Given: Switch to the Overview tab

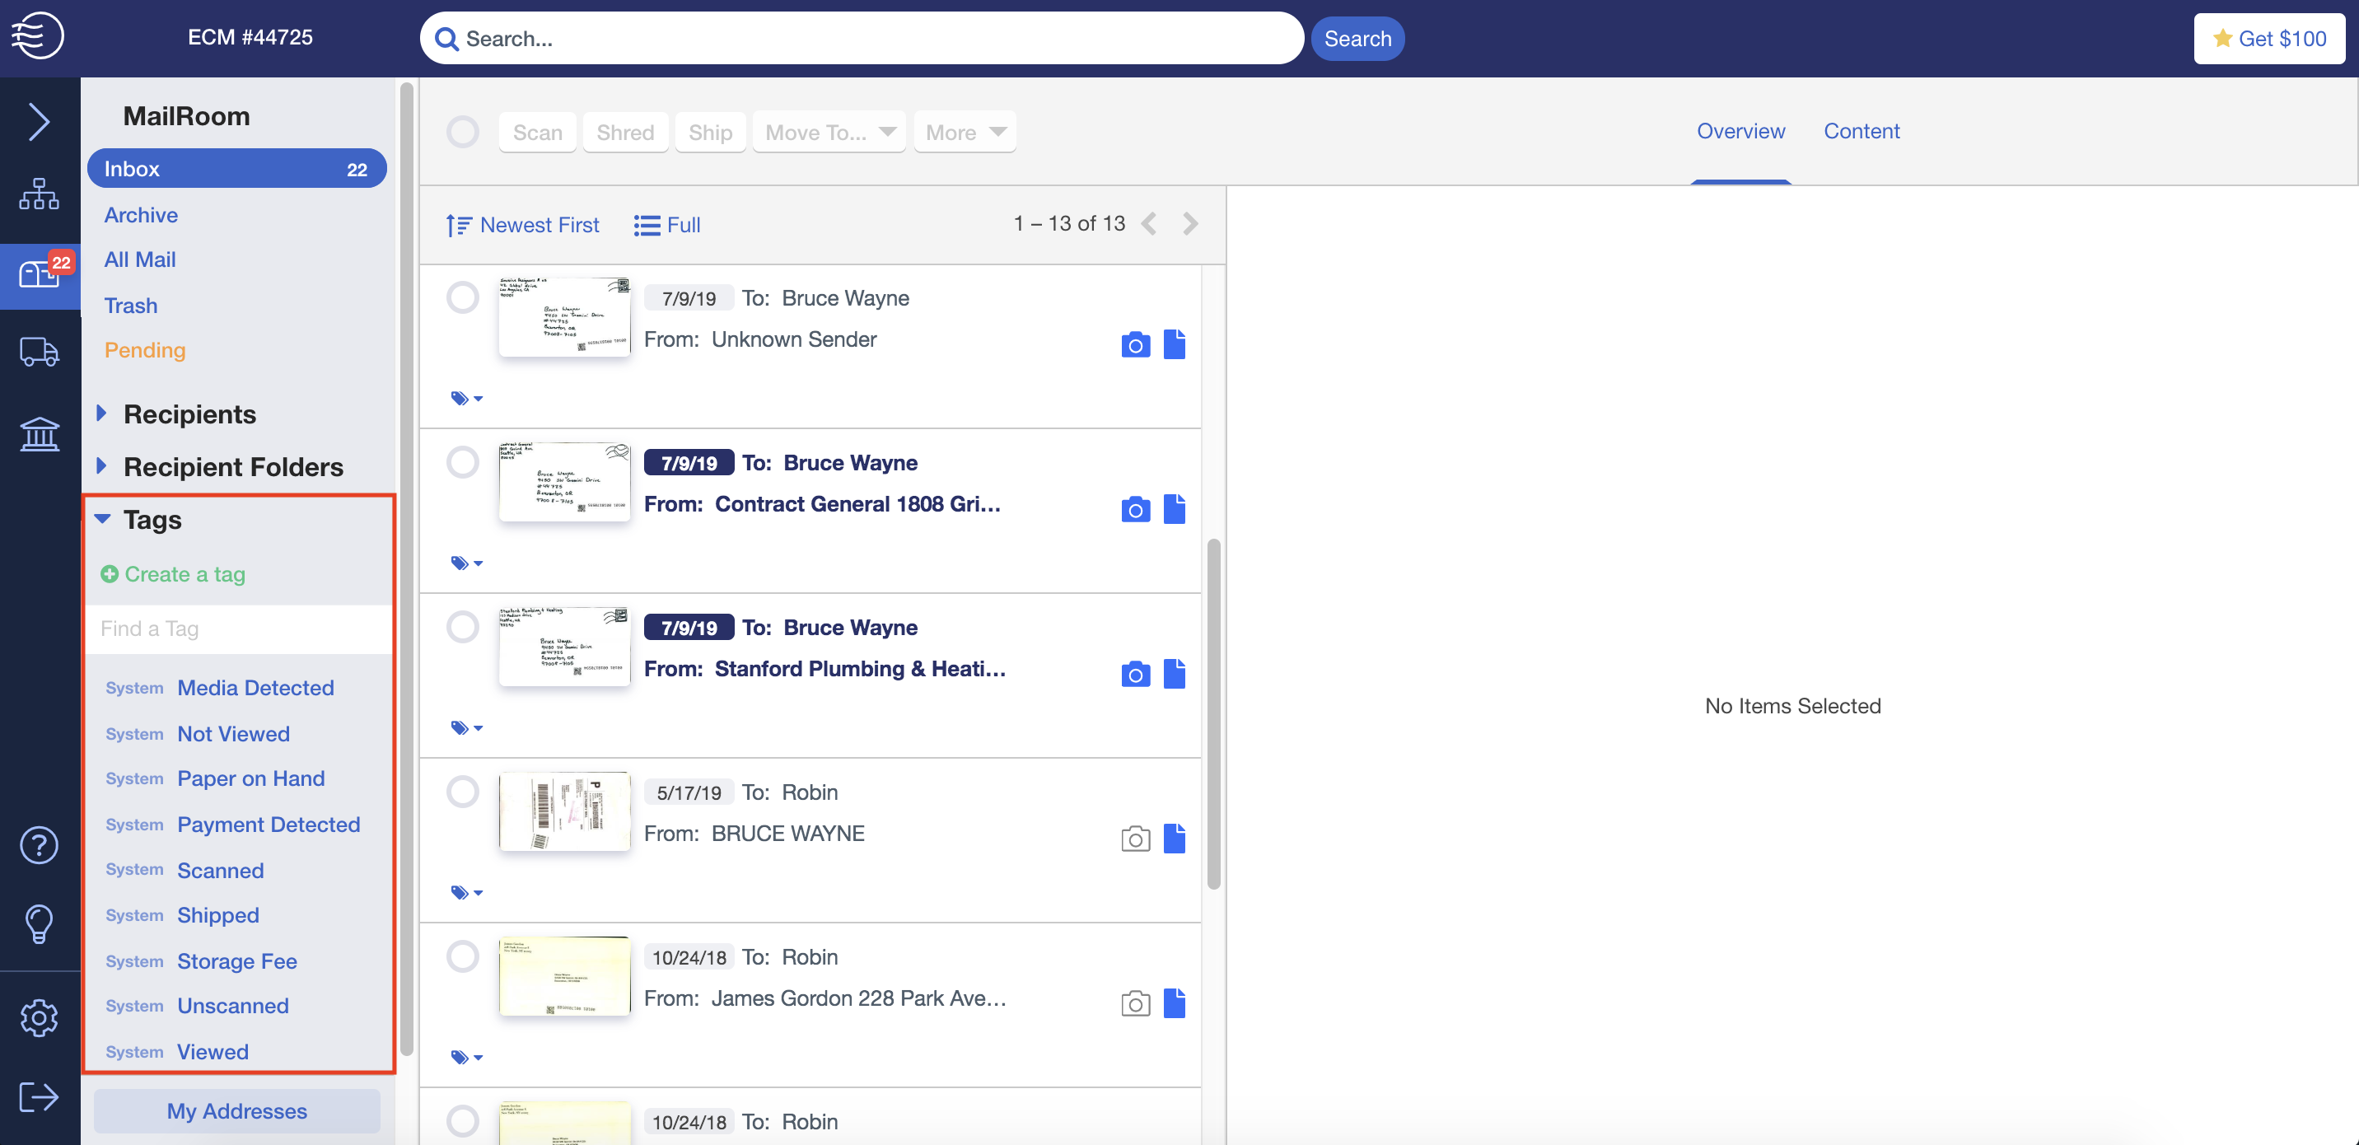Looking at the screenshot, I should coord(1741,131).
